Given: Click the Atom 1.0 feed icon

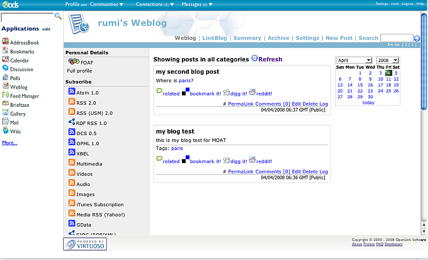Looking at the screenshot, I should coord(72,92).
